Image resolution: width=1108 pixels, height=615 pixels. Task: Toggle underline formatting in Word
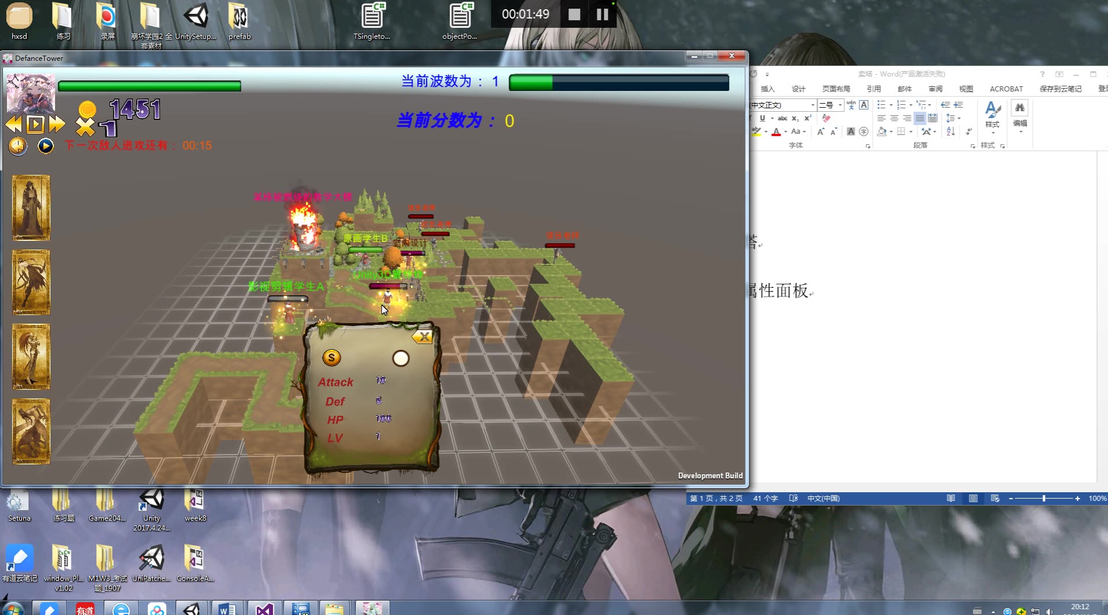click(x=763, y=118)
